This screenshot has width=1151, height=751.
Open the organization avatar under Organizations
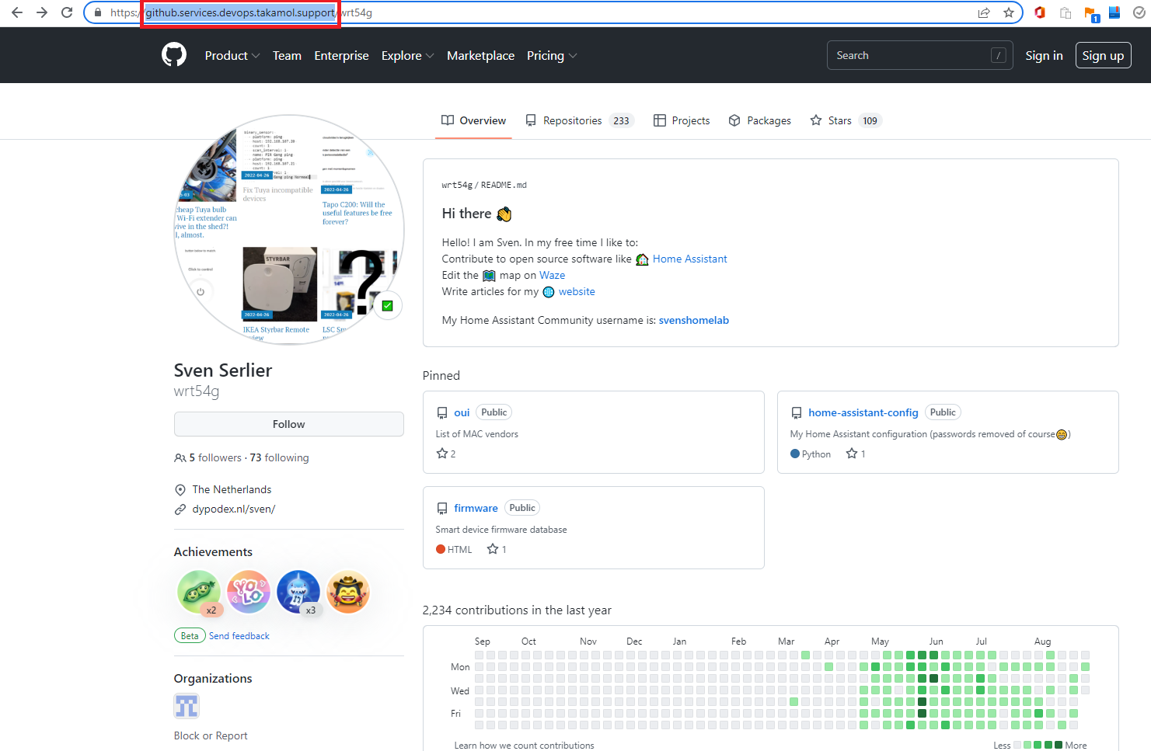tap(187, 706)
